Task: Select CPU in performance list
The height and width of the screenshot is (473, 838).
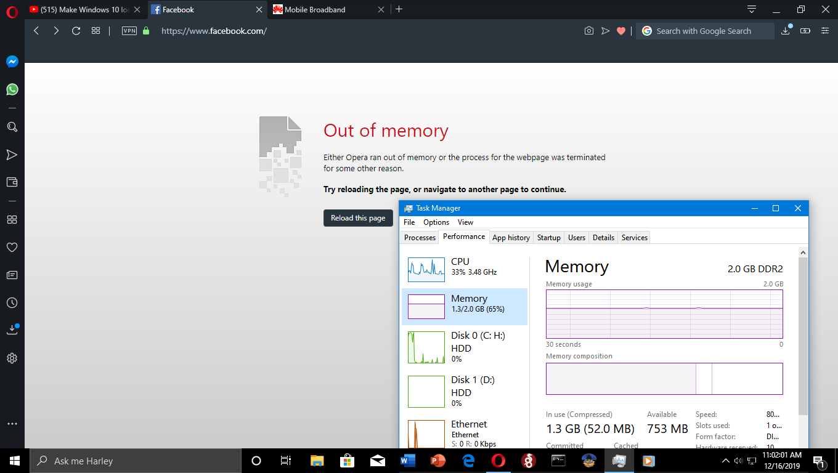Action: point(465,269)
